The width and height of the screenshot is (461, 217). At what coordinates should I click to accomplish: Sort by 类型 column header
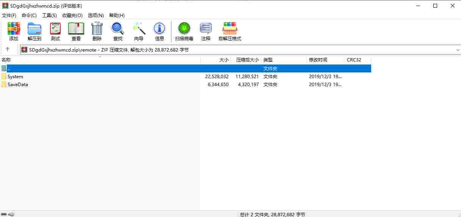coord(284,60)
